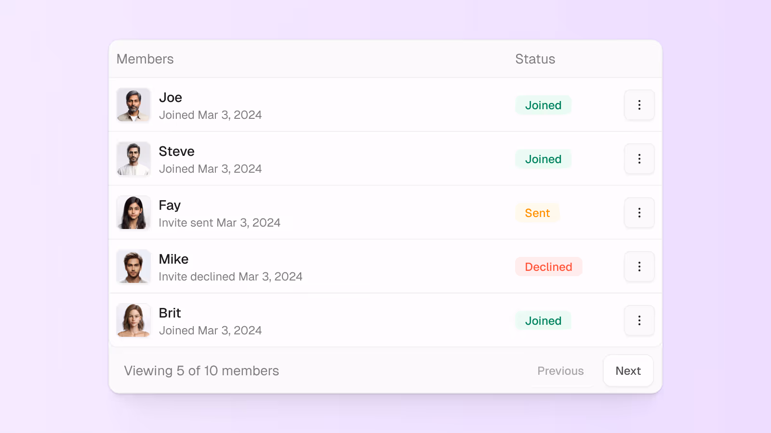
Task: Select the name Brit in the list
Action: [170, 313]
